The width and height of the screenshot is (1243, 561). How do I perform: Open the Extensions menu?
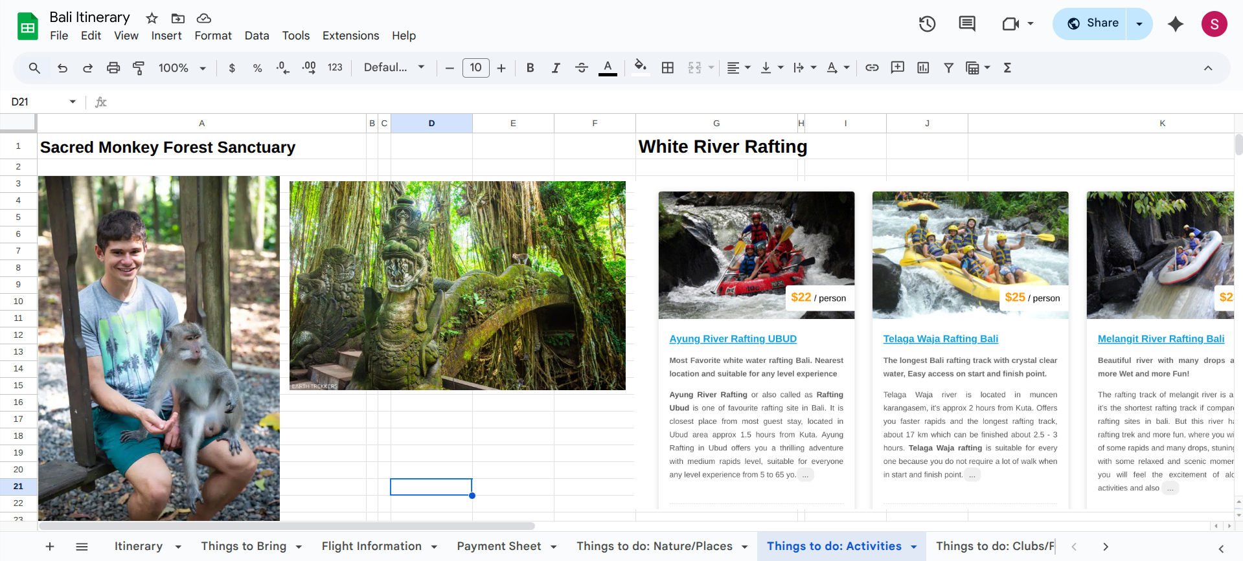(x=350, y=36)
